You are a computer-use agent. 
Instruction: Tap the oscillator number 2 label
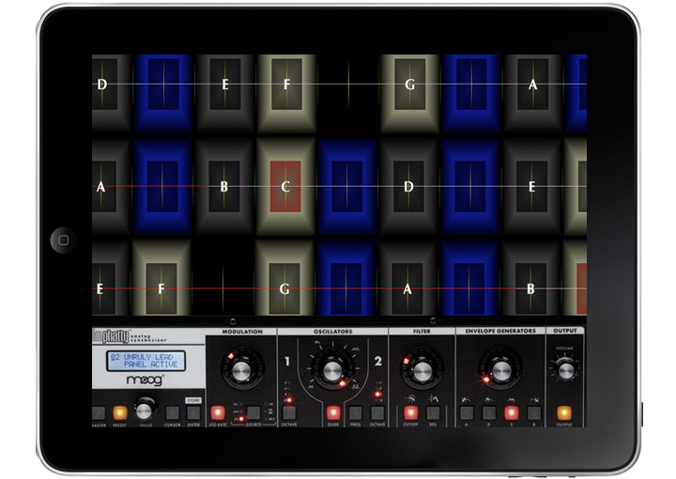click(x=377, y=361)
